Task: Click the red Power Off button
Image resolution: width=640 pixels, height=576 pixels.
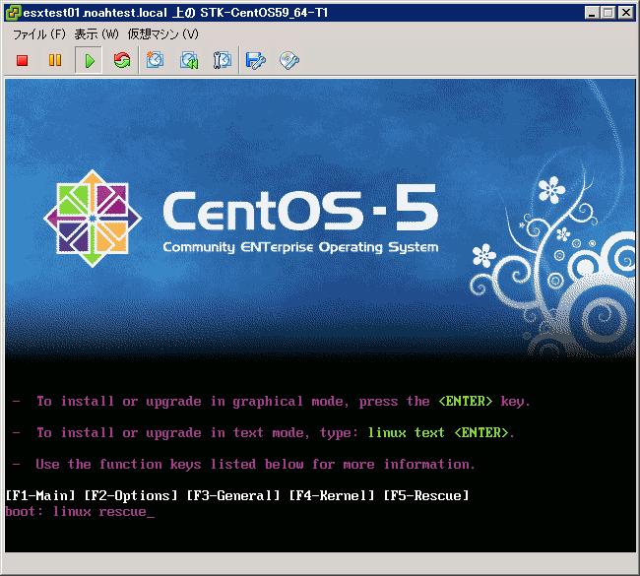Action: [22, 61]
